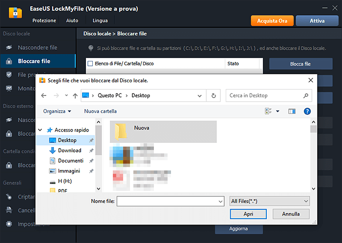Select Documenti in the navigation tree
This screenshot has height=243, width=342.
[x=71, y=161]
